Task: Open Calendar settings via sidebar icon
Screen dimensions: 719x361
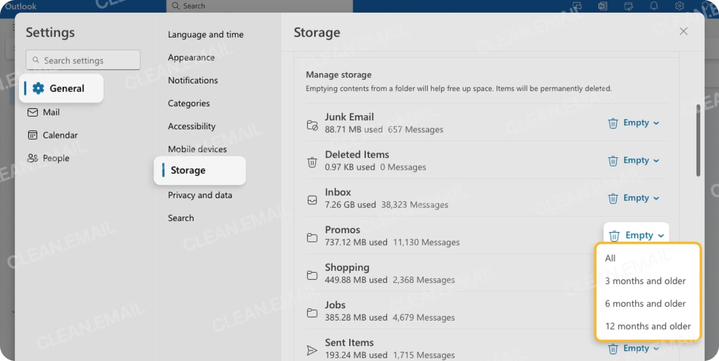Action: [x=32, y=135]
